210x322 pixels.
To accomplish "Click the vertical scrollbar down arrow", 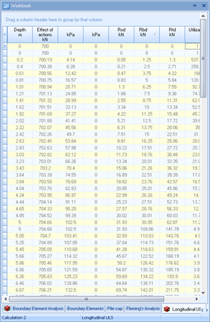I will pyautogui.click(x=203, y=293).
